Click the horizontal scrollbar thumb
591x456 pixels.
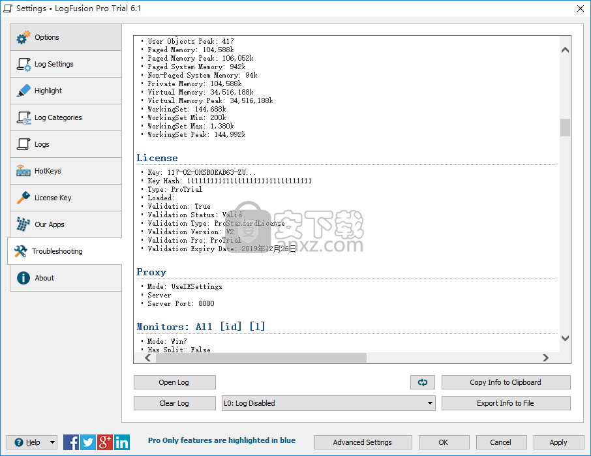261,357
